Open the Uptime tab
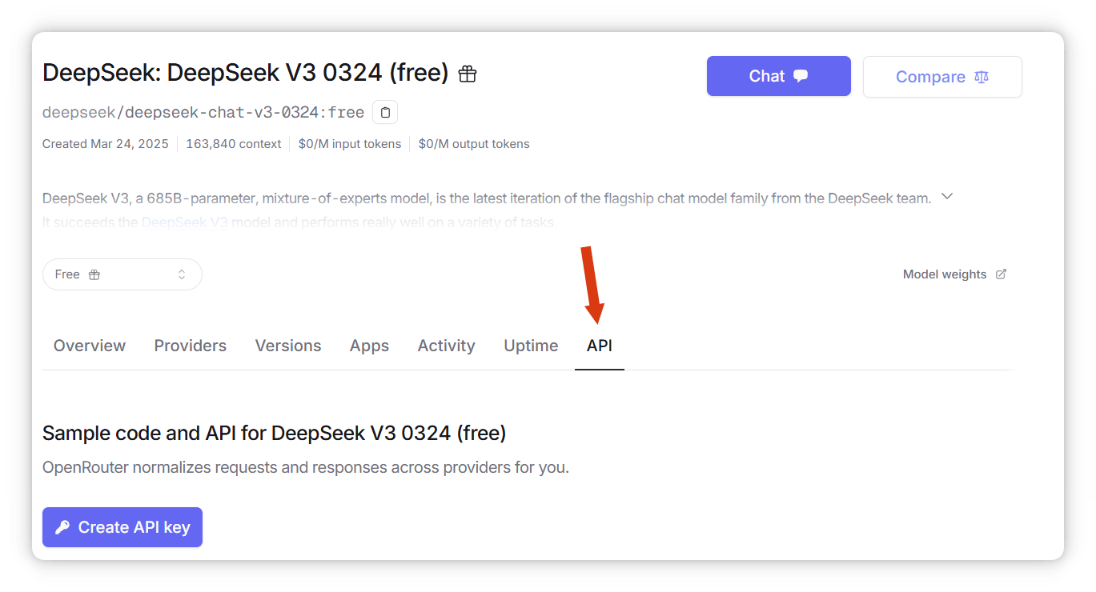 click(x=531, y=346)
